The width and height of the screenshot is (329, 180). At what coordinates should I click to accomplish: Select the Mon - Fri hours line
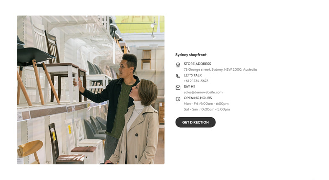coord(206,103)
